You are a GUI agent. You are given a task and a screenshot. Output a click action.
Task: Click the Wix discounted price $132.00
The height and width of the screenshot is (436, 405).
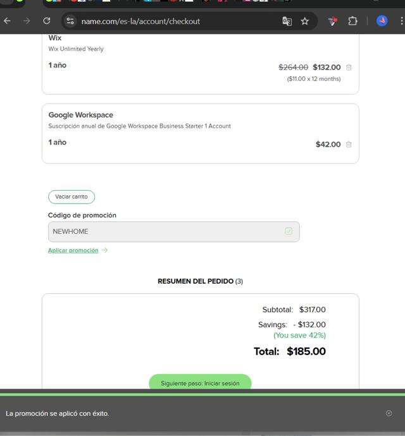pos(327,67)
